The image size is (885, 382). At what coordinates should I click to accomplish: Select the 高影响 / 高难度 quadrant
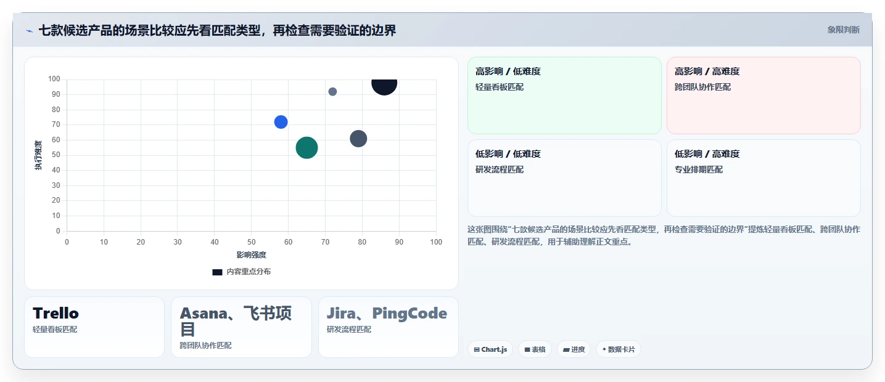[764, 95]
